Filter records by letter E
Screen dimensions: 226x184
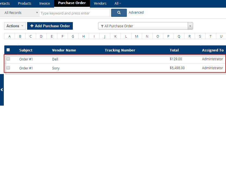click(x=52, y=36)
